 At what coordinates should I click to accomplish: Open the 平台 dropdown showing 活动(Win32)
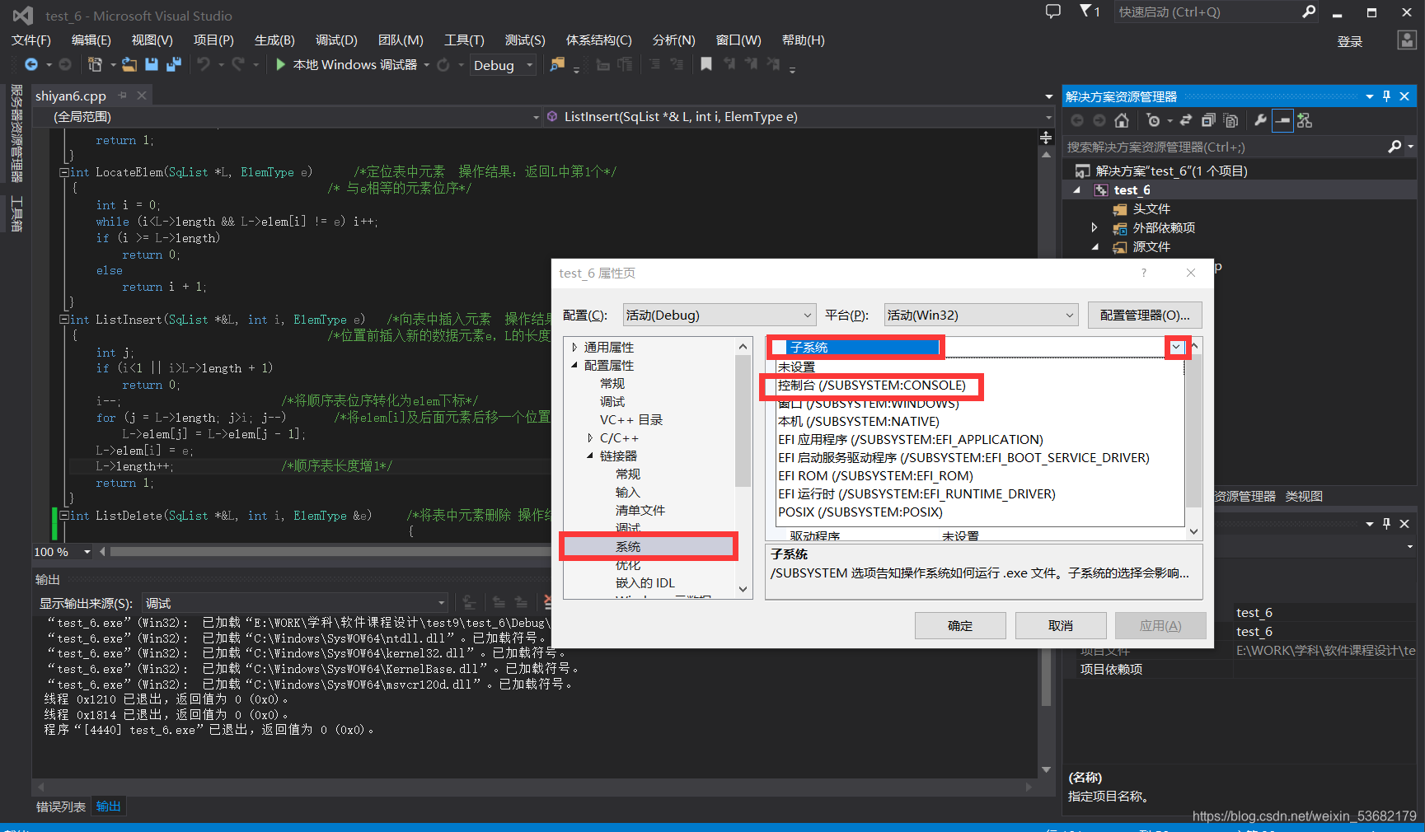[981, 315]
